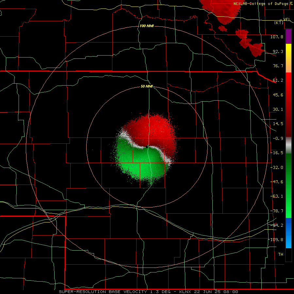Select the -78.7 legend value
The height and width of the screenshot is (294, 294).
pos(277,211)
